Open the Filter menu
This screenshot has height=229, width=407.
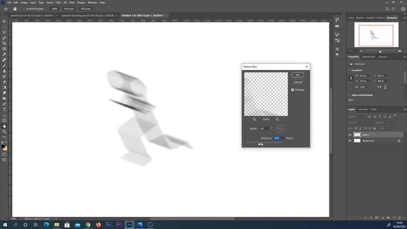tap(58, 3)
